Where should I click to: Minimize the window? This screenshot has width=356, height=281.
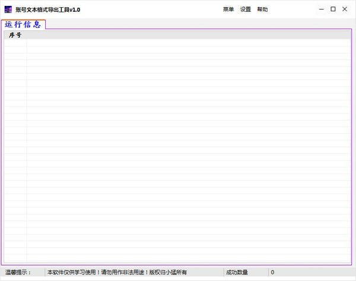pyautogui.click(x=322, y=10)
